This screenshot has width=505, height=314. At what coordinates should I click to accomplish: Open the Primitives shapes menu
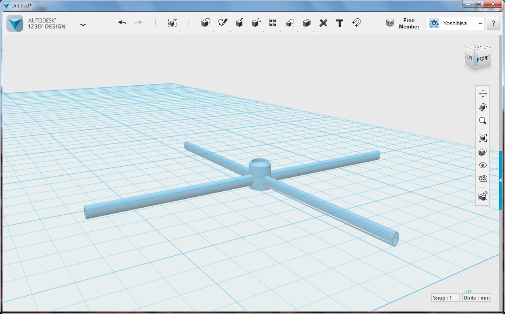pos(206,23)
